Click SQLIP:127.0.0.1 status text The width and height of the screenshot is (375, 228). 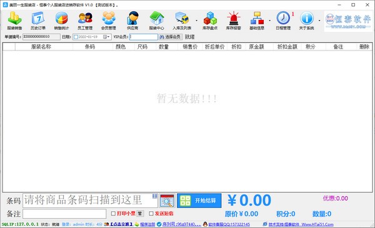[x=20, y=224]
